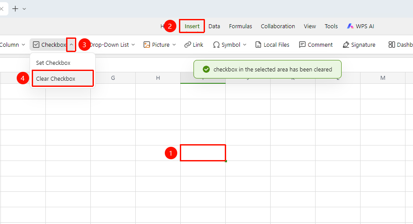Select column M header

[383, 78]
